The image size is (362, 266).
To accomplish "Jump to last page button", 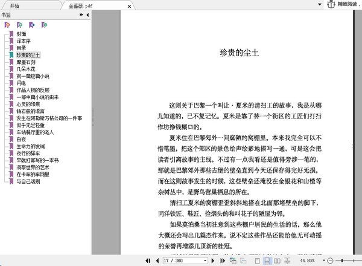I will click(223, 261).
